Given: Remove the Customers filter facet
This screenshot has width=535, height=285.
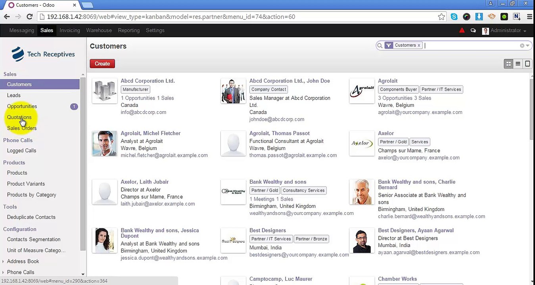Looking at the screenshot, I should click(419, 46).
